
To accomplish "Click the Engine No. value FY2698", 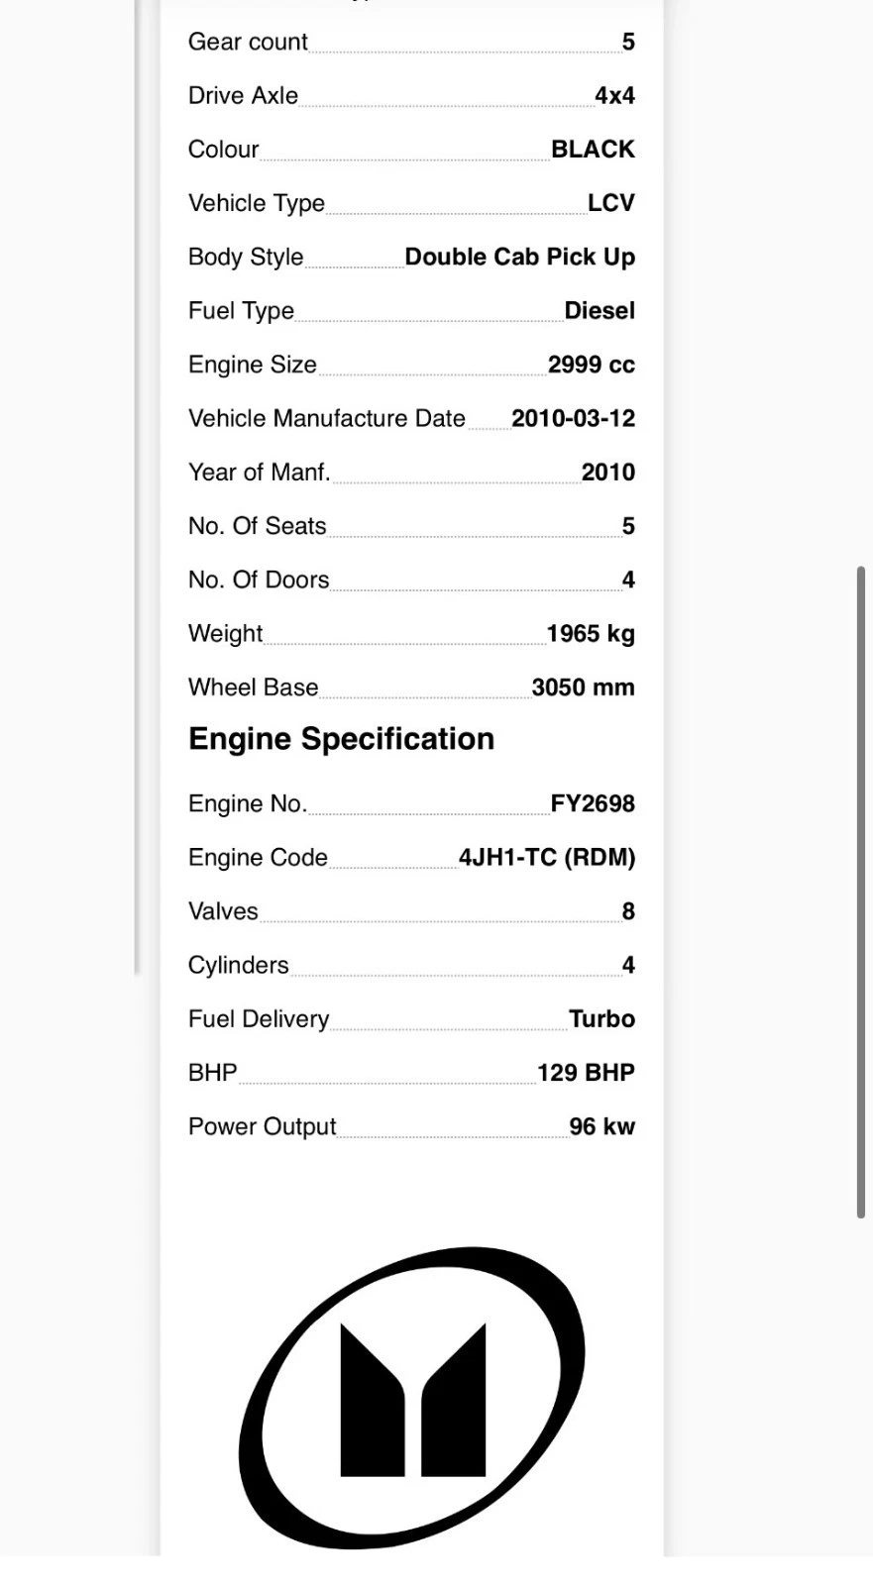I will click(593, 803).
